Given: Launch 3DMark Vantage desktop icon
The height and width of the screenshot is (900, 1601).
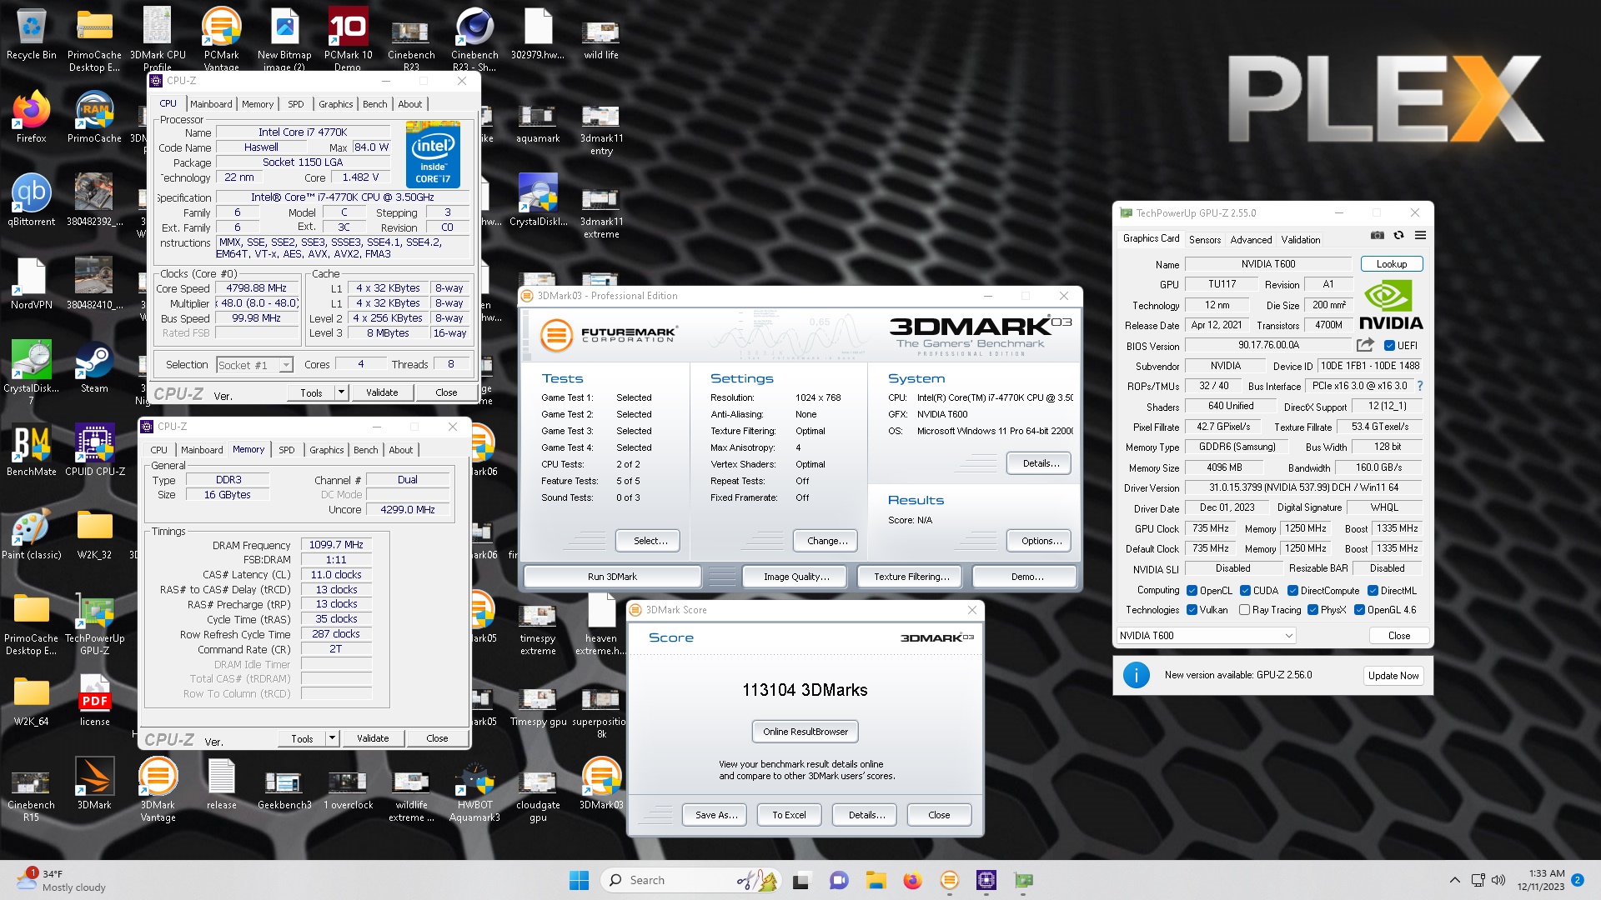Looking at the screenshot, I should (x=158, y=790).
